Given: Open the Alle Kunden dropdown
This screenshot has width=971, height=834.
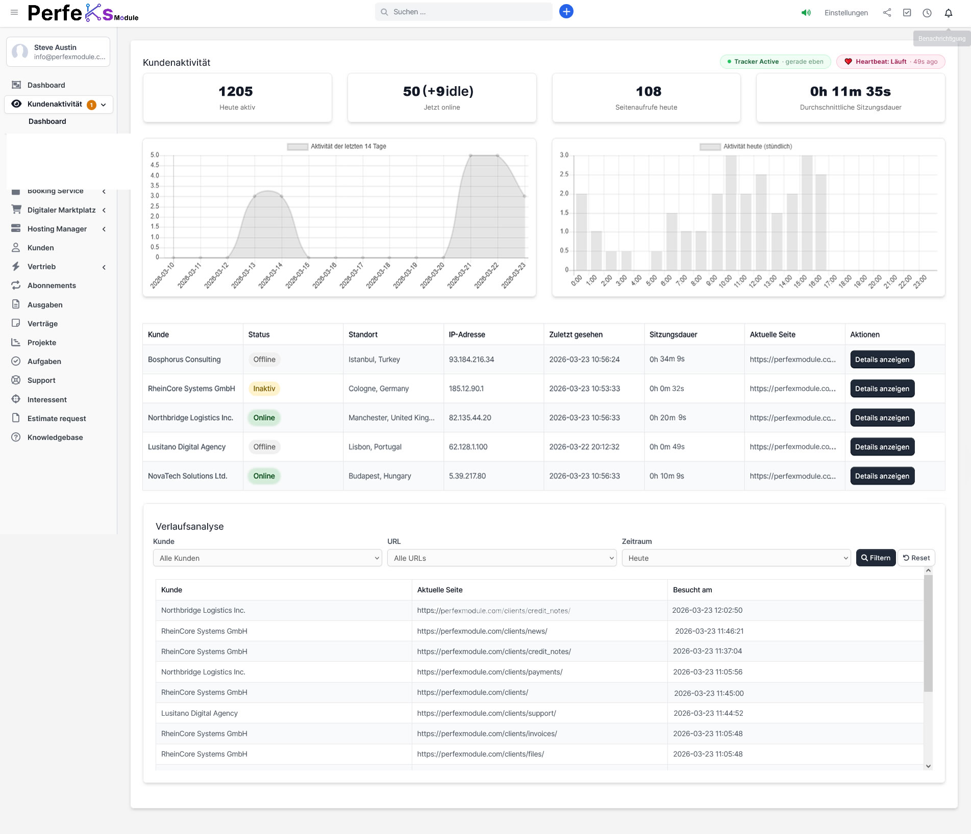Looking at the screenshot, I should pos(267,558).
